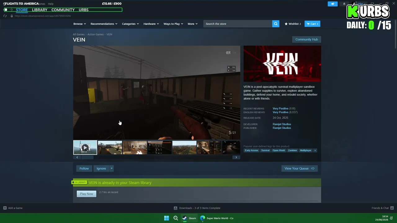
Task: Select the Open World tag
Action: (x=279, y=151)
